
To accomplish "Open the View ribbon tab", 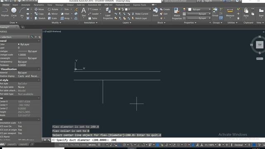I will (x=50, y=5).
